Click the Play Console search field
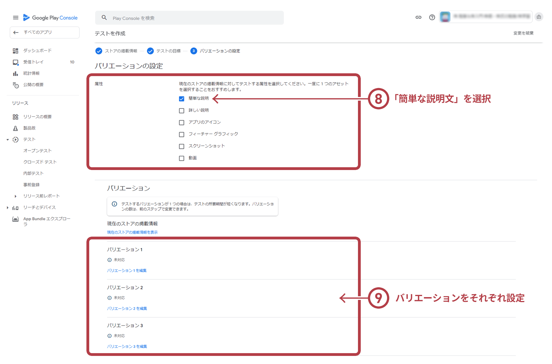Image resolution: width=552 pixels, height=364 pixels. pyautogui.click(x=190, y=18)
